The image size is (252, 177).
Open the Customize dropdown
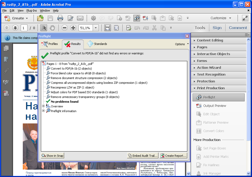pos(221,18)
